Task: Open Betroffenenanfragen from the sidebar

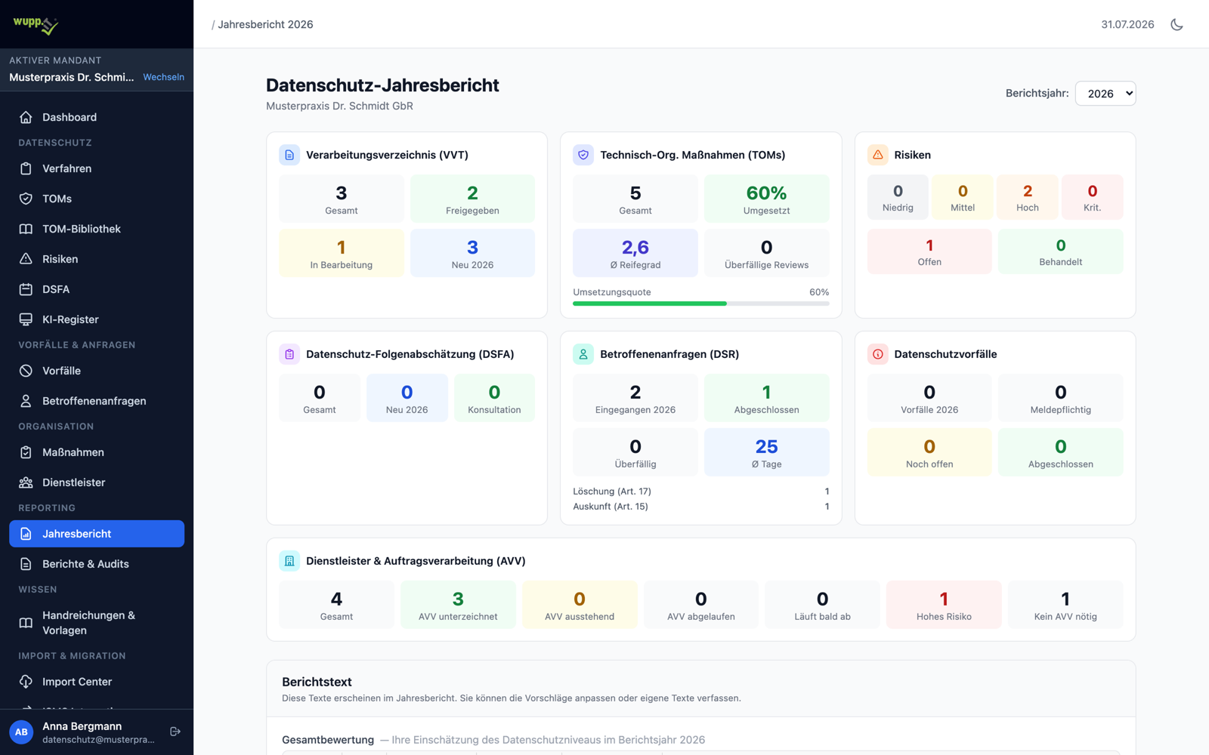Action: pos(97,401)
